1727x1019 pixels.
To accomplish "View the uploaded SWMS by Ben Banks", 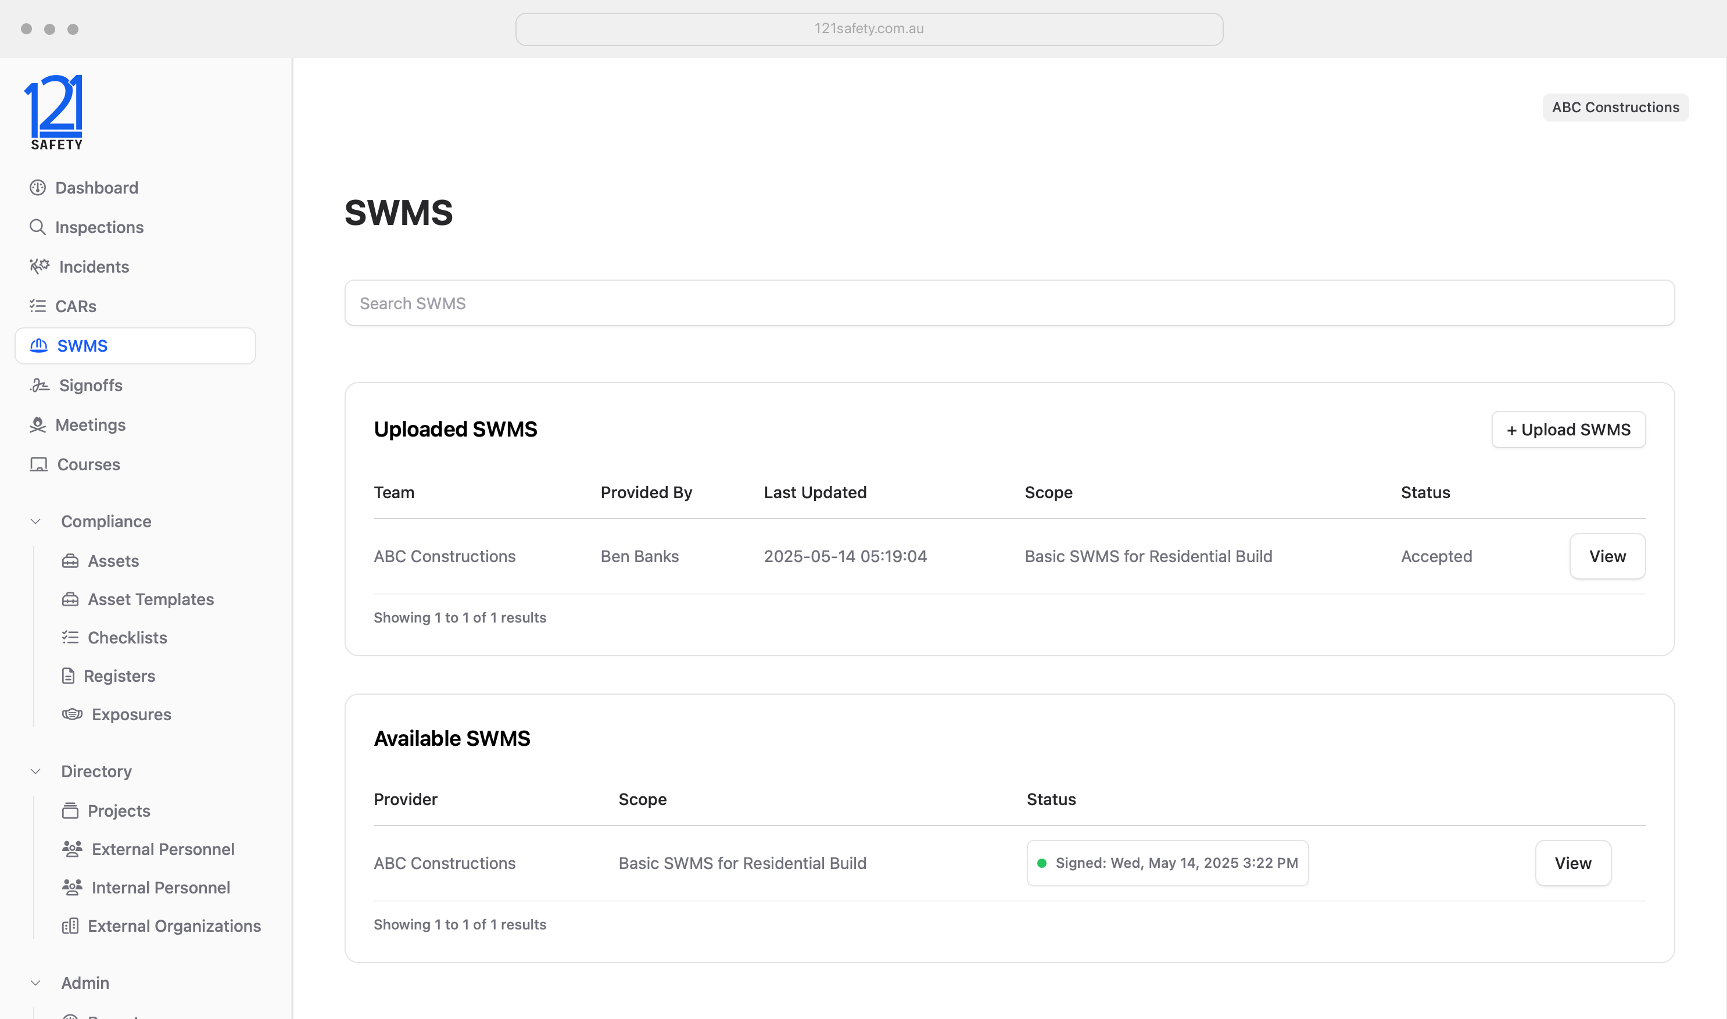I will tap(1607, 556).
